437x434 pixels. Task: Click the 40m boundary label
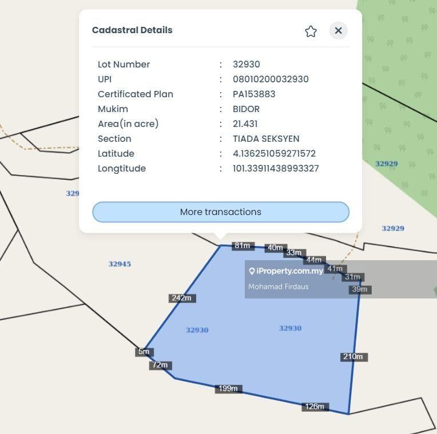click(x=275, y=248)
